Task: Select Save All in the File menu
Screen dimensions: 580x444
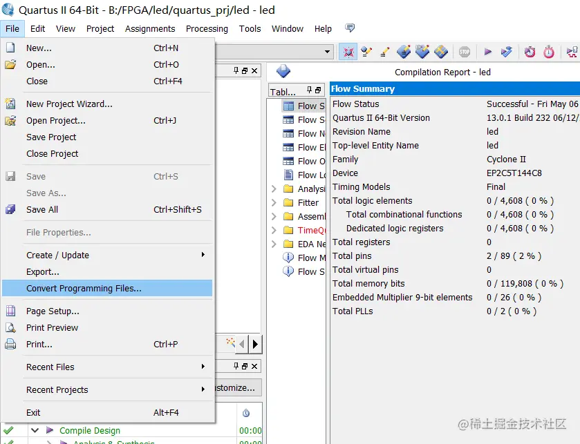Action: coord(107,209)
